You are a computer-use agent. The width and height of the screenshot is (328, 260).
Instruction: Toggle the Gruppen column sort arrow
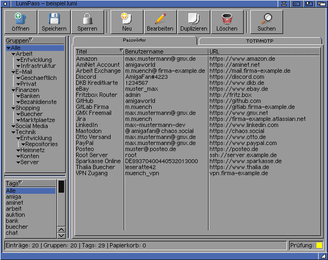(31, 39)
